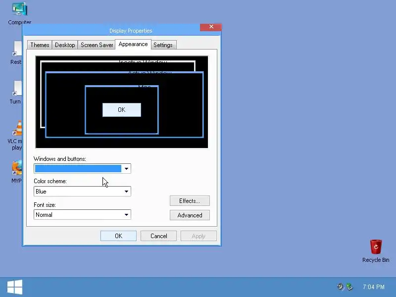Open the Screen Saver tab
396x297 pixels.
click(x=97, y=45)
